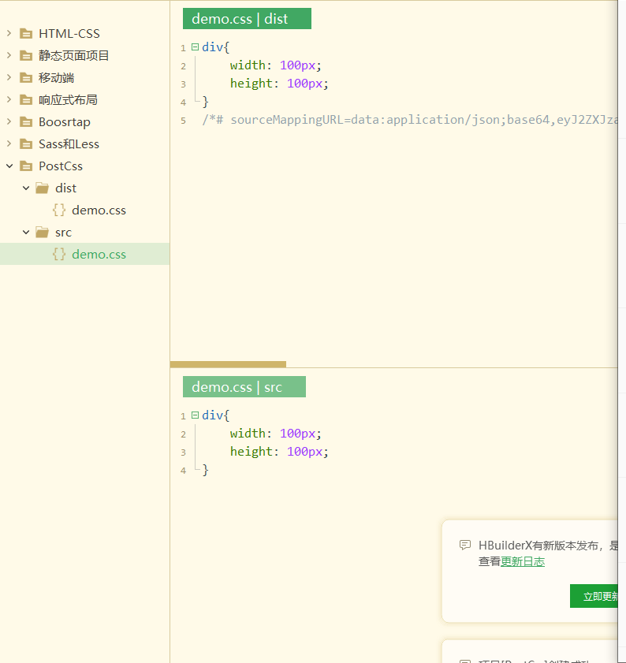Open demo.css under src folder
626x663 pixels.
pos(99,254)
